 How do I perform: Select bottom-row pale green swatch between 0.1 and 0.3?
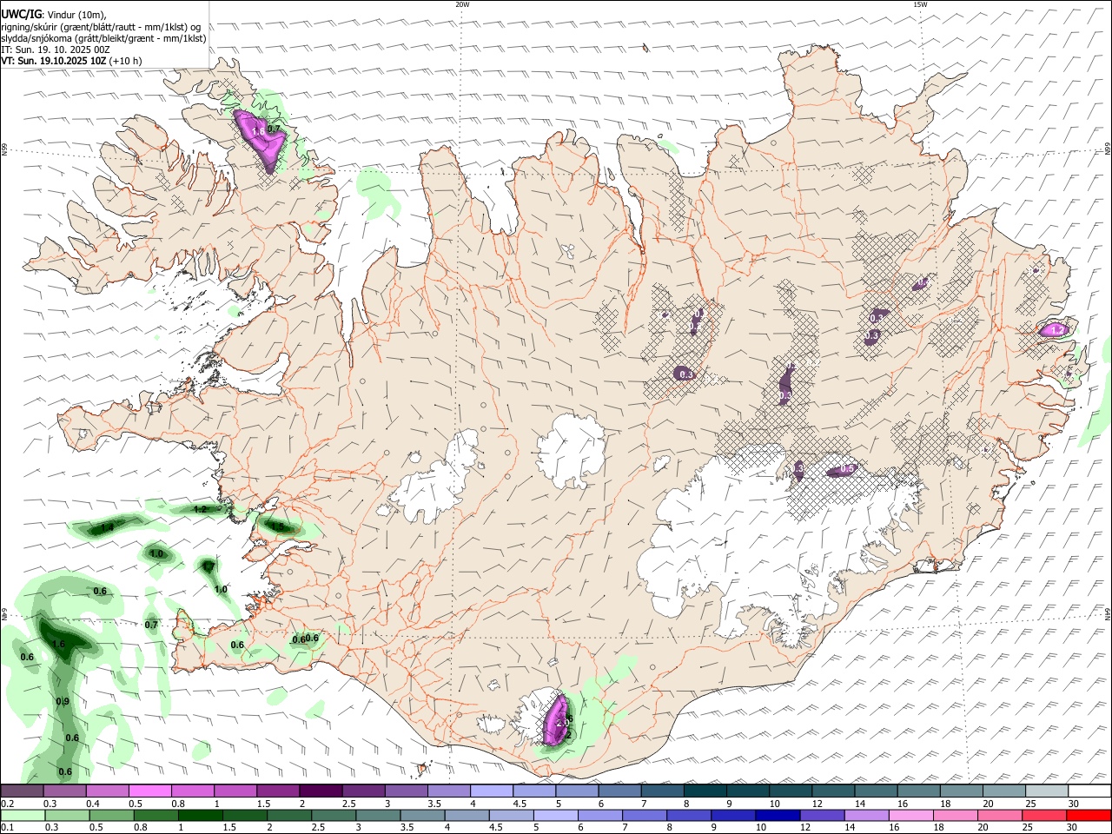click(22, 815)
